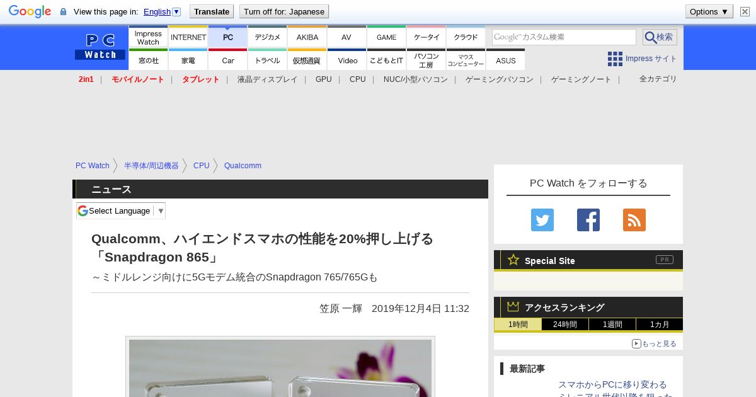The height and width of the screenshot is (397, 756).
Task: Select the 1カ月 ranking tab
Action: tap(660, 325)
